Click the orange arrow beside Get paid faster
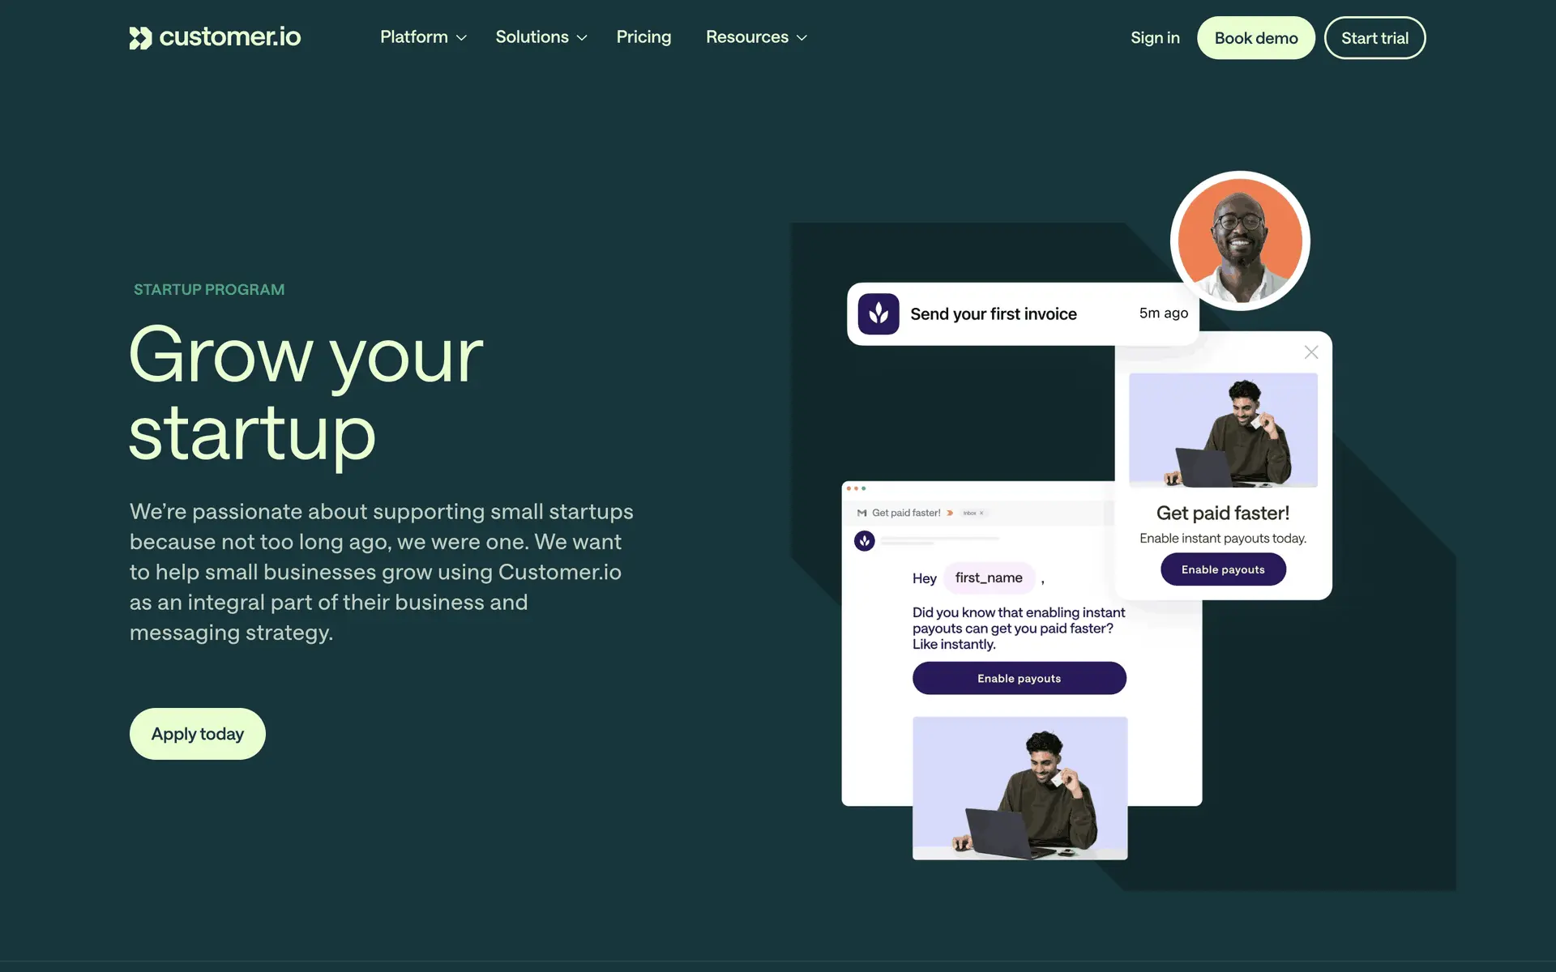This screenshot has height=972, width=1556. pyautogui.click(x=950, y=513)
